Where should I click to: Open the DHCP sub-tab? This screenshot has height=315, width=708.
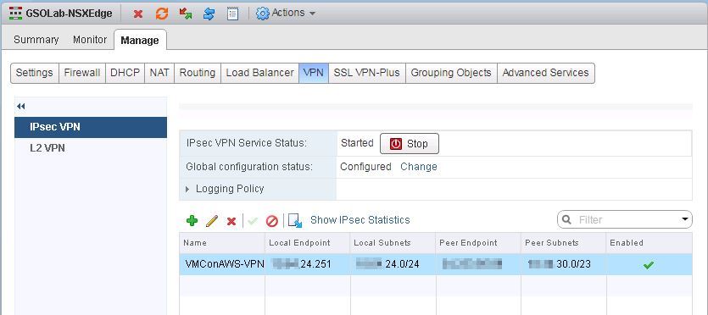pos(125,73)
